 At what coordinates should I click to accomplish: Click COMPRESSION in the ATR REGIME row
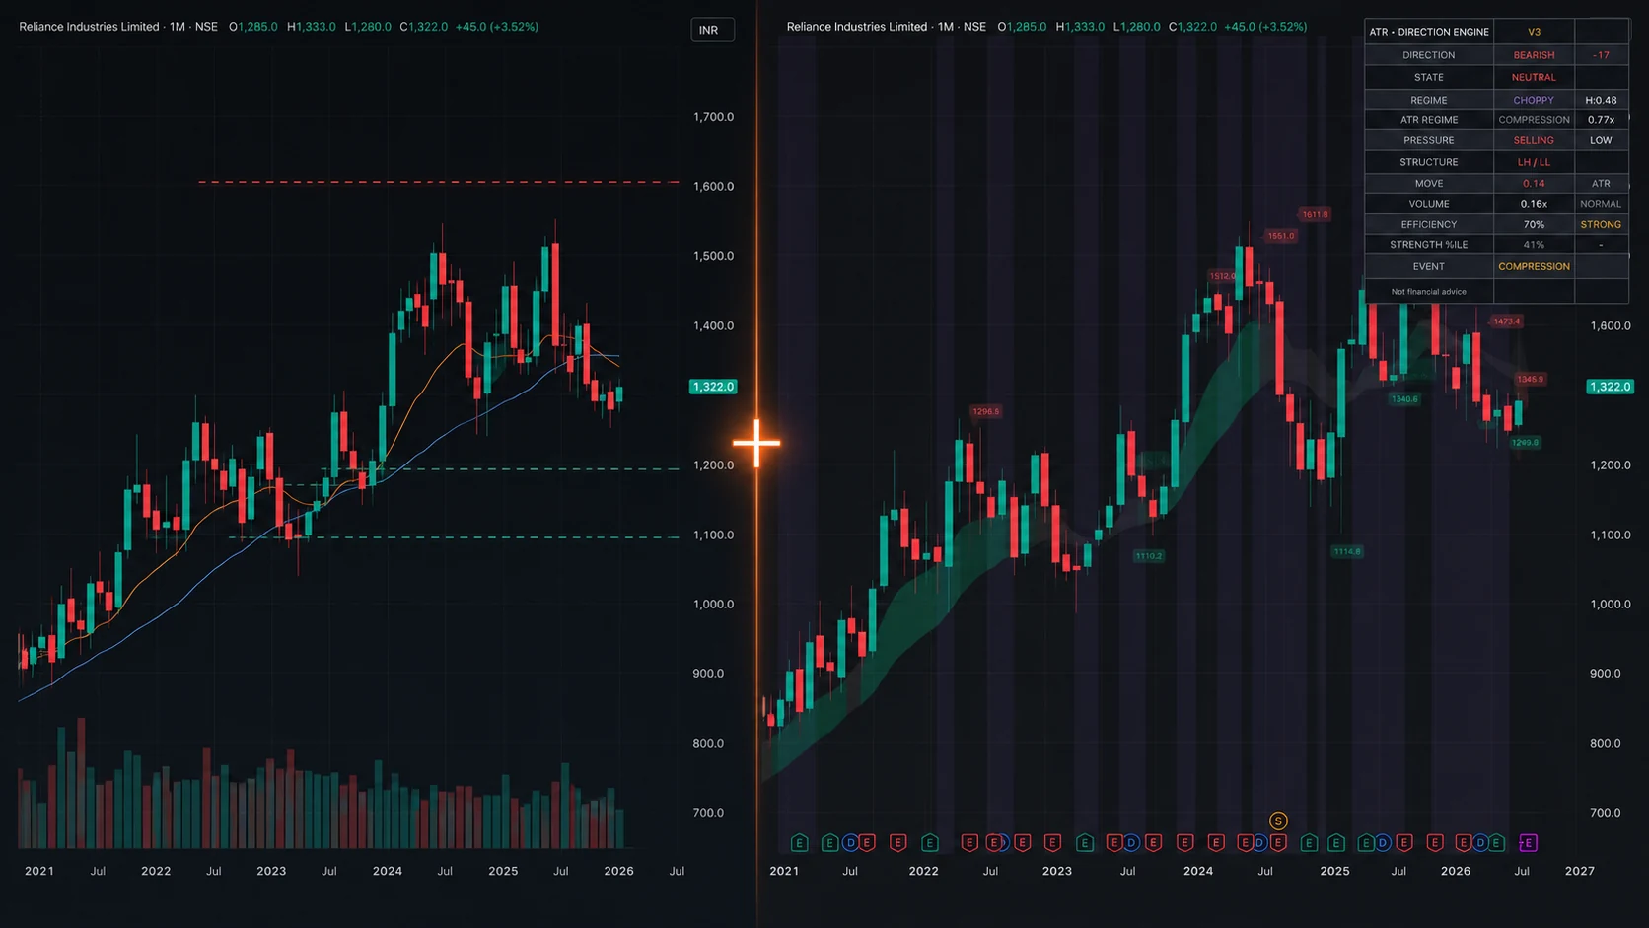pos(1534,120)
